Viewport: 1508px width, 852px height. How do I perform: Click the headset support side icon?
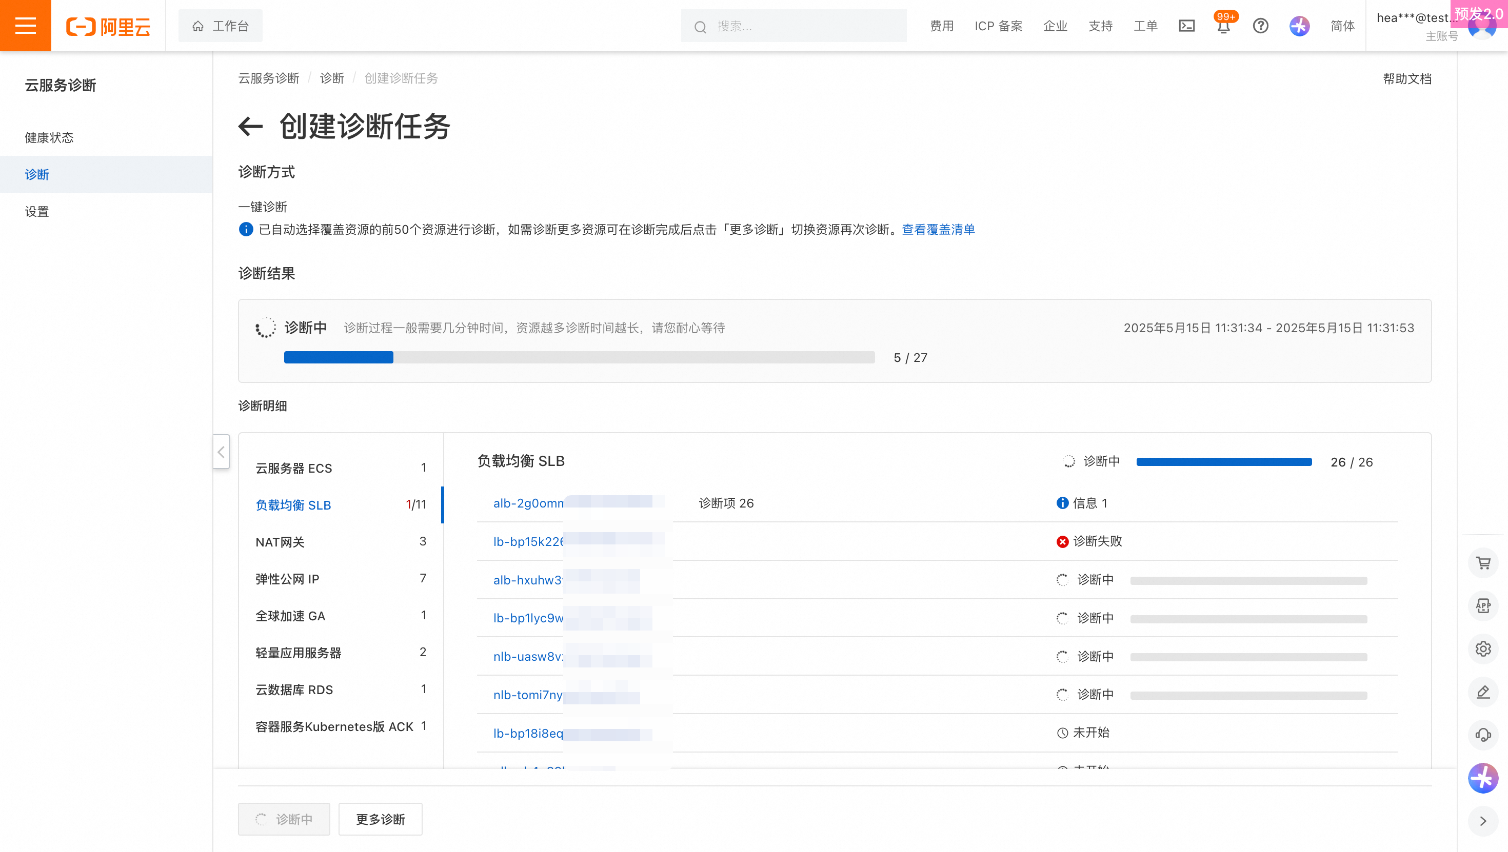point(1483,735)
